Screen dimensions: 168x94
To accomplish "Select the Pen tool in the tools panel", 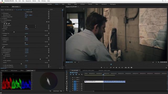I will pos(67,87).
